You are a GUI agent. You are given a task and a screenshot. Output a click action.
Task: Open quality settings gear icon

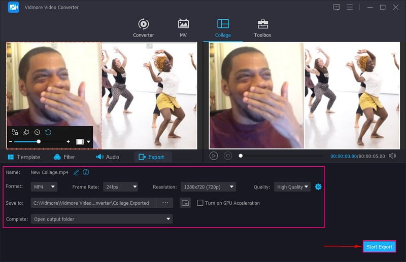coord(318,187)
